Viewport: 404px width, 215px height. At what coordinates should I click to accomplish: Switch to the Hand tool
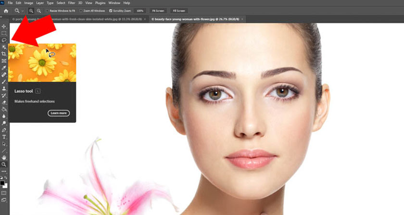[4, 157]
